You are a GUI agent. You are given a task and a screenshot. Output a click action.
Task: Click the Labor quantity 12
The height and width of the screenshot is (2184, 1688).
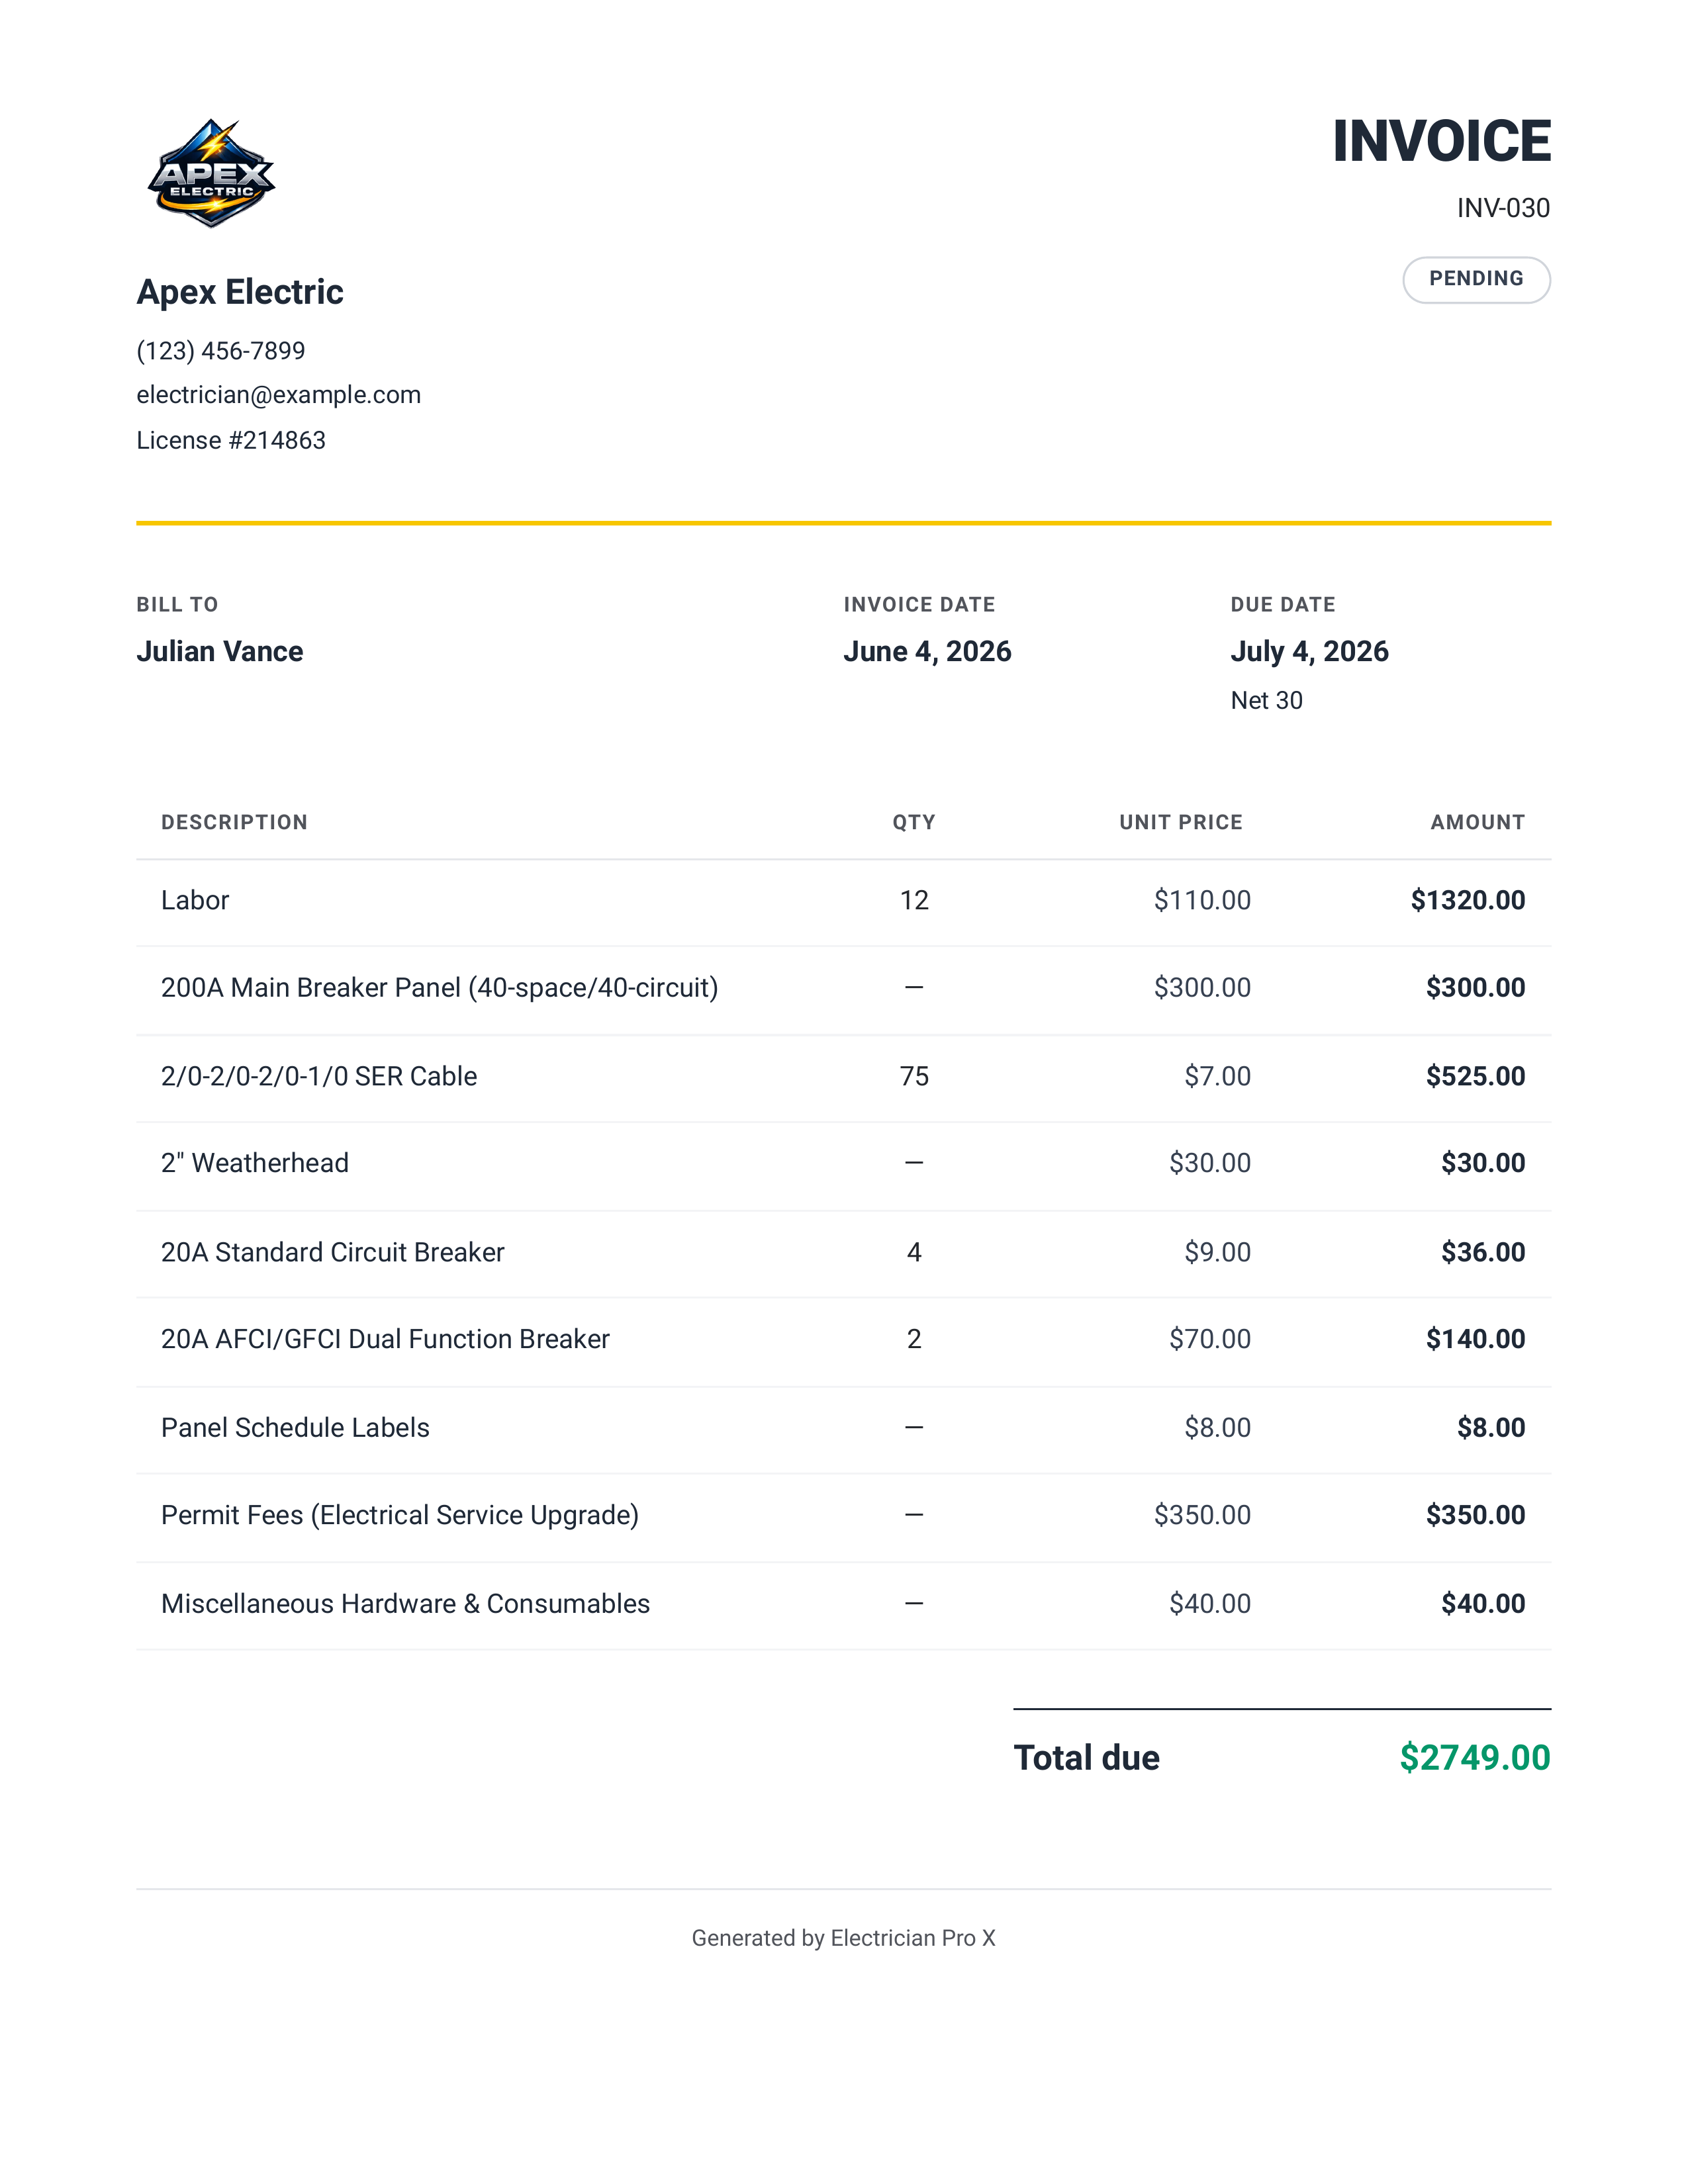[914, 900]
